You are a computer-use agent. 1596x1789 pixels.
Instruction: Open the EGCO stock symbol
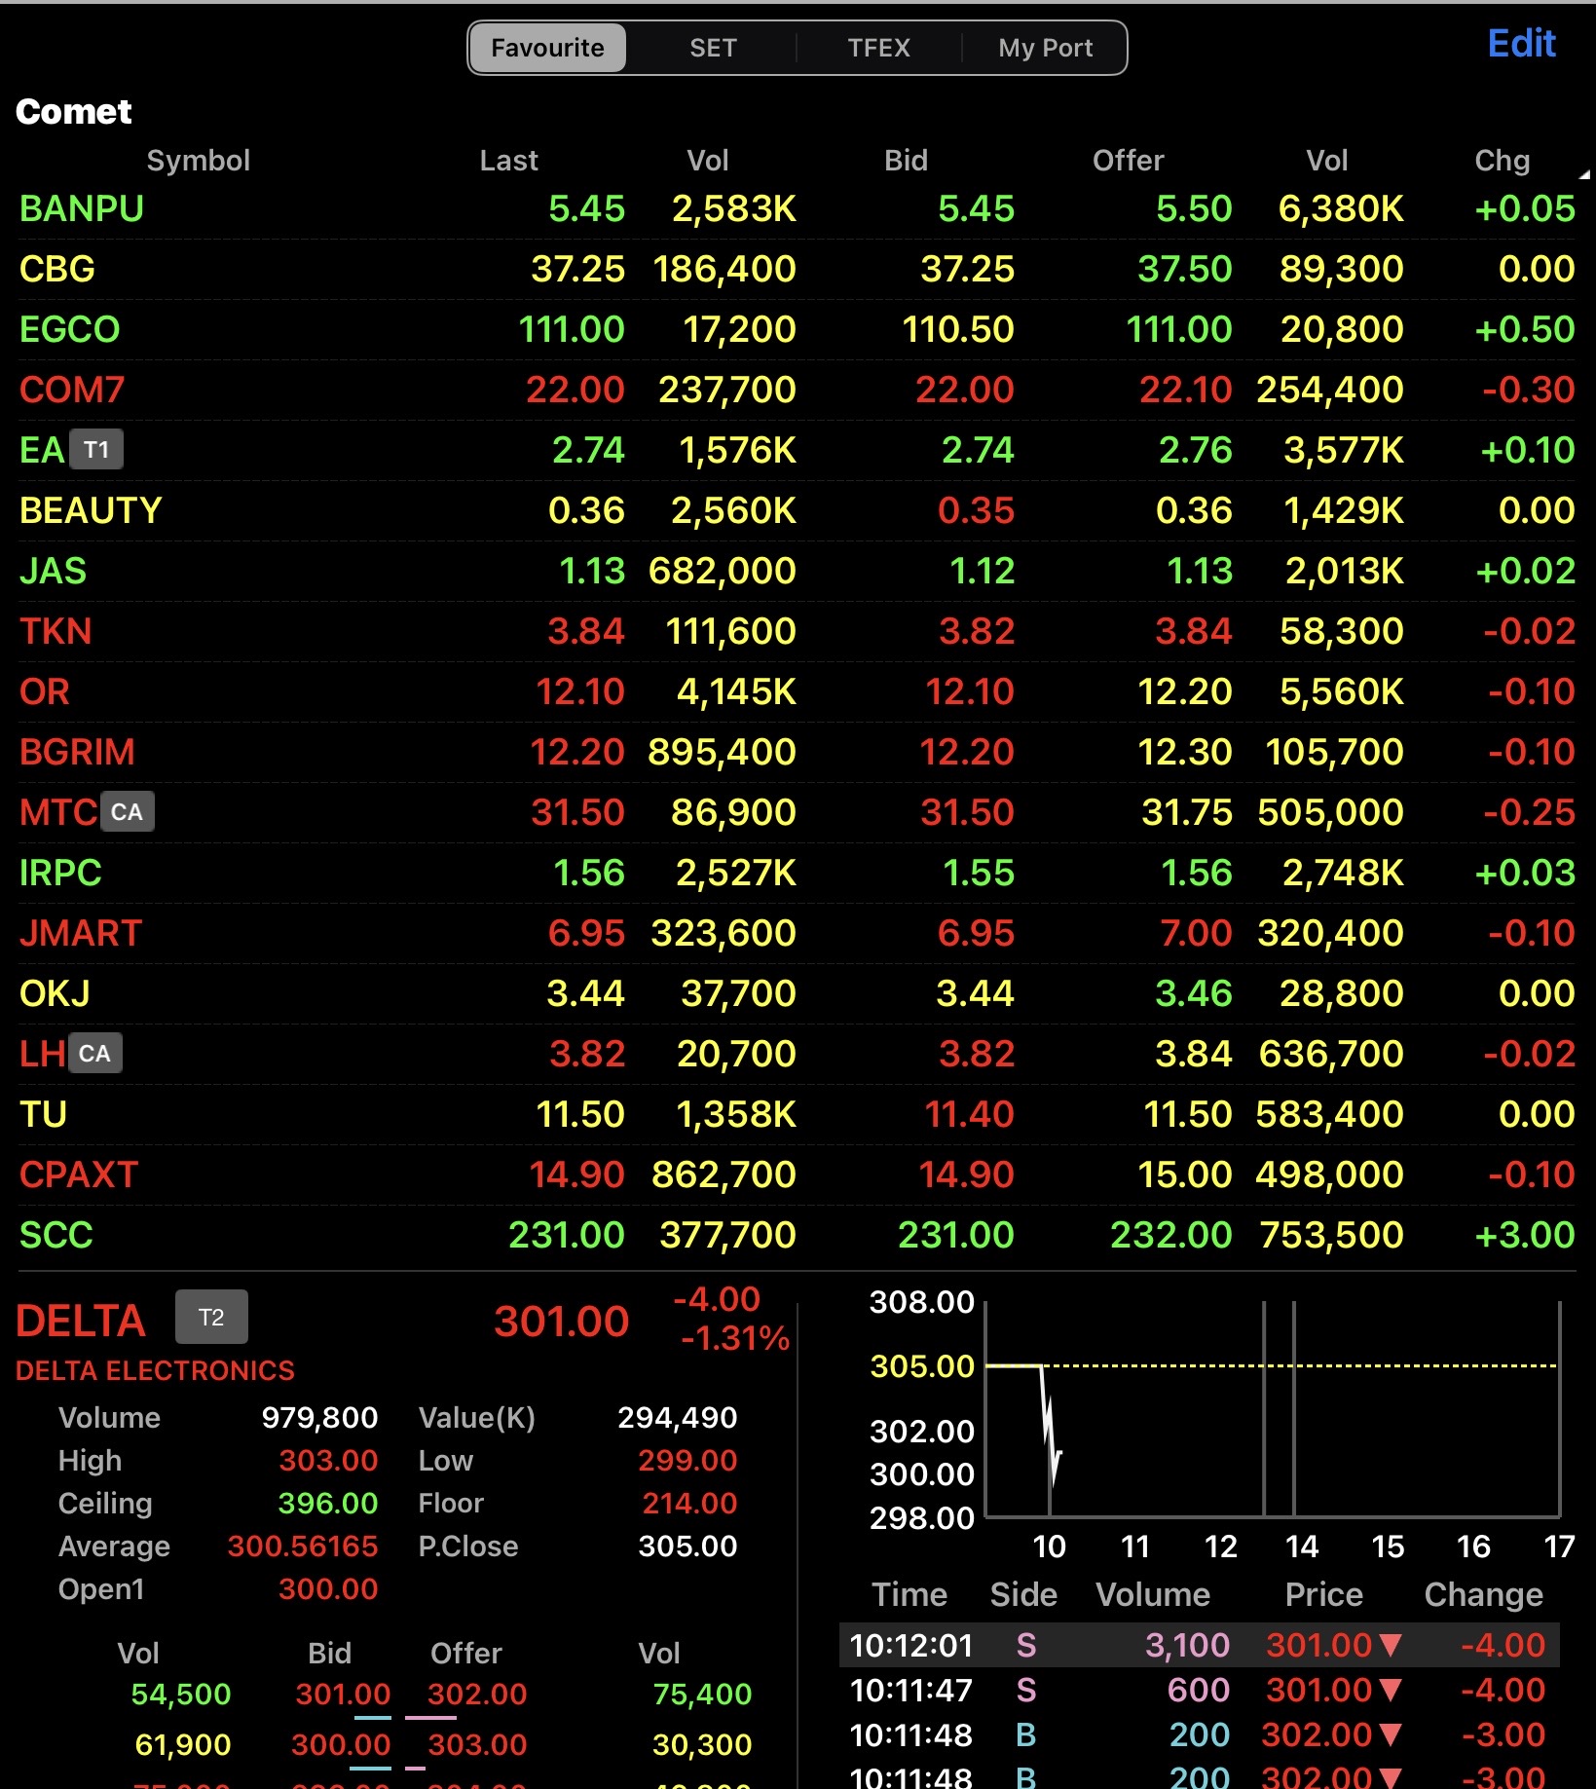coord(70,329)
